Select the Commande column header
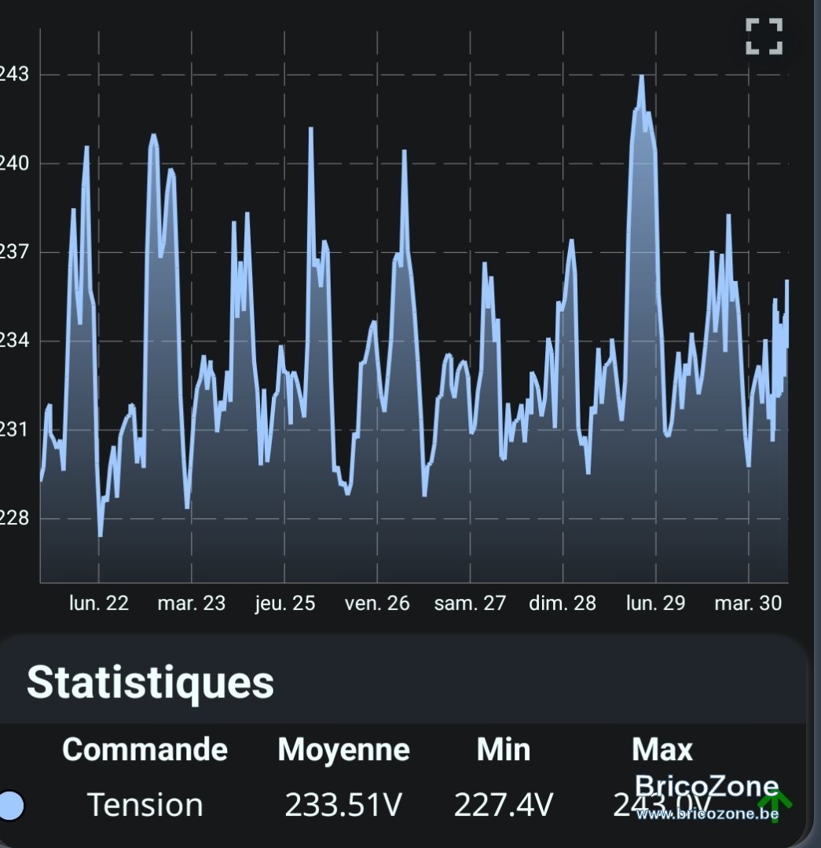 click(x=145, y=750)
